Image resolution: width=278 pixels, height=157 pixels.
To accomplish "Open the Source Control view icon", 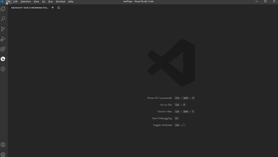I will coord(3,29).
